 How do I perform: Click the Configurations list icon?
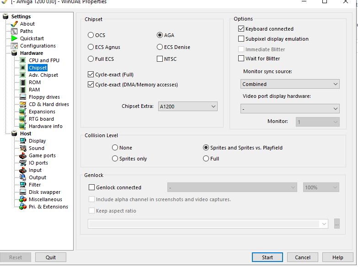(x=14, y=46)
